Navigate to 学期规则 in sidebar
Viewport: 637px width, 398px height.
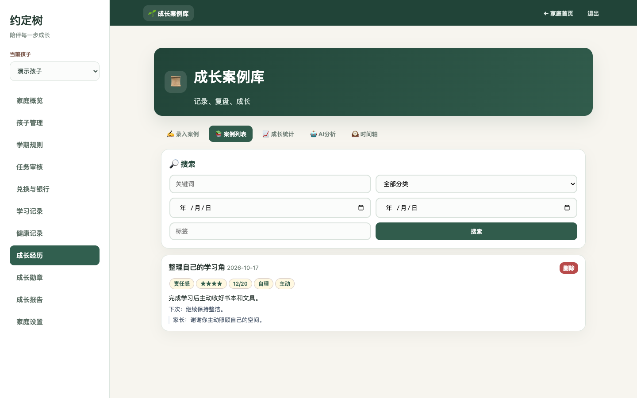[54, 145]
